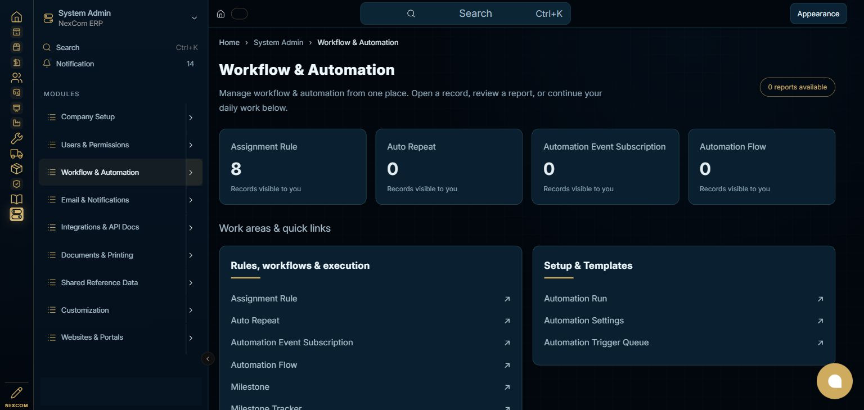The width and height of the screenshot is (864, 410).
Task: Click the arrow icon beside Automation Settings
Action: point(820,321)
